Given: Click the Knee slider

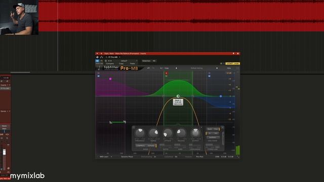Looking at the screenshot, I should click(180, 145).
